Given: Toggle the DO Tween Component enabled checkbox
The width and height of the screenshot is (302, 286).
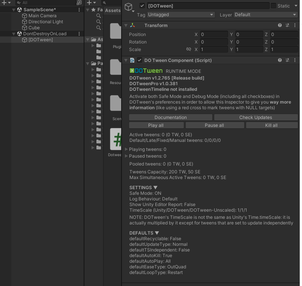Looking at the screenshot, I should [x=140, y=60].
